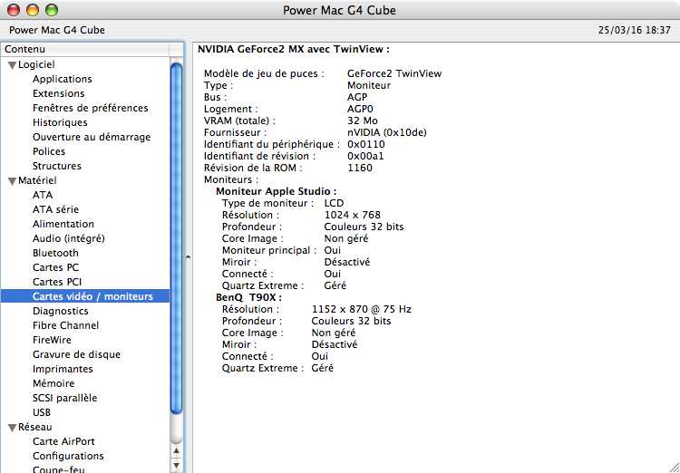680x473 pixels.
Task: Click the device identifier 0x0110
Action: (x=366, y=144)
